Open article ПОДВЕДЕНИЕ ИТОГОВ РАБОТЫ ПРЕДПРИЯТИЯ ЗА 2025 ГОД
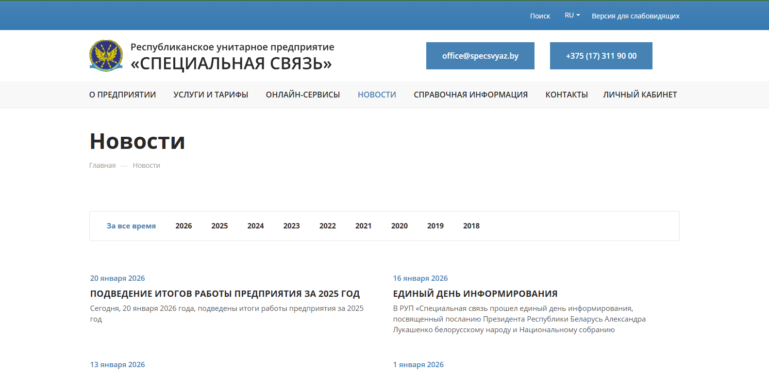769x372 pixels. click(x=225, y=294)
